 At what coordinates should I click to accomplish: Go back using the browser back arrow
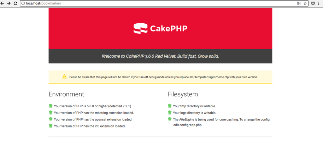[2, 3]
